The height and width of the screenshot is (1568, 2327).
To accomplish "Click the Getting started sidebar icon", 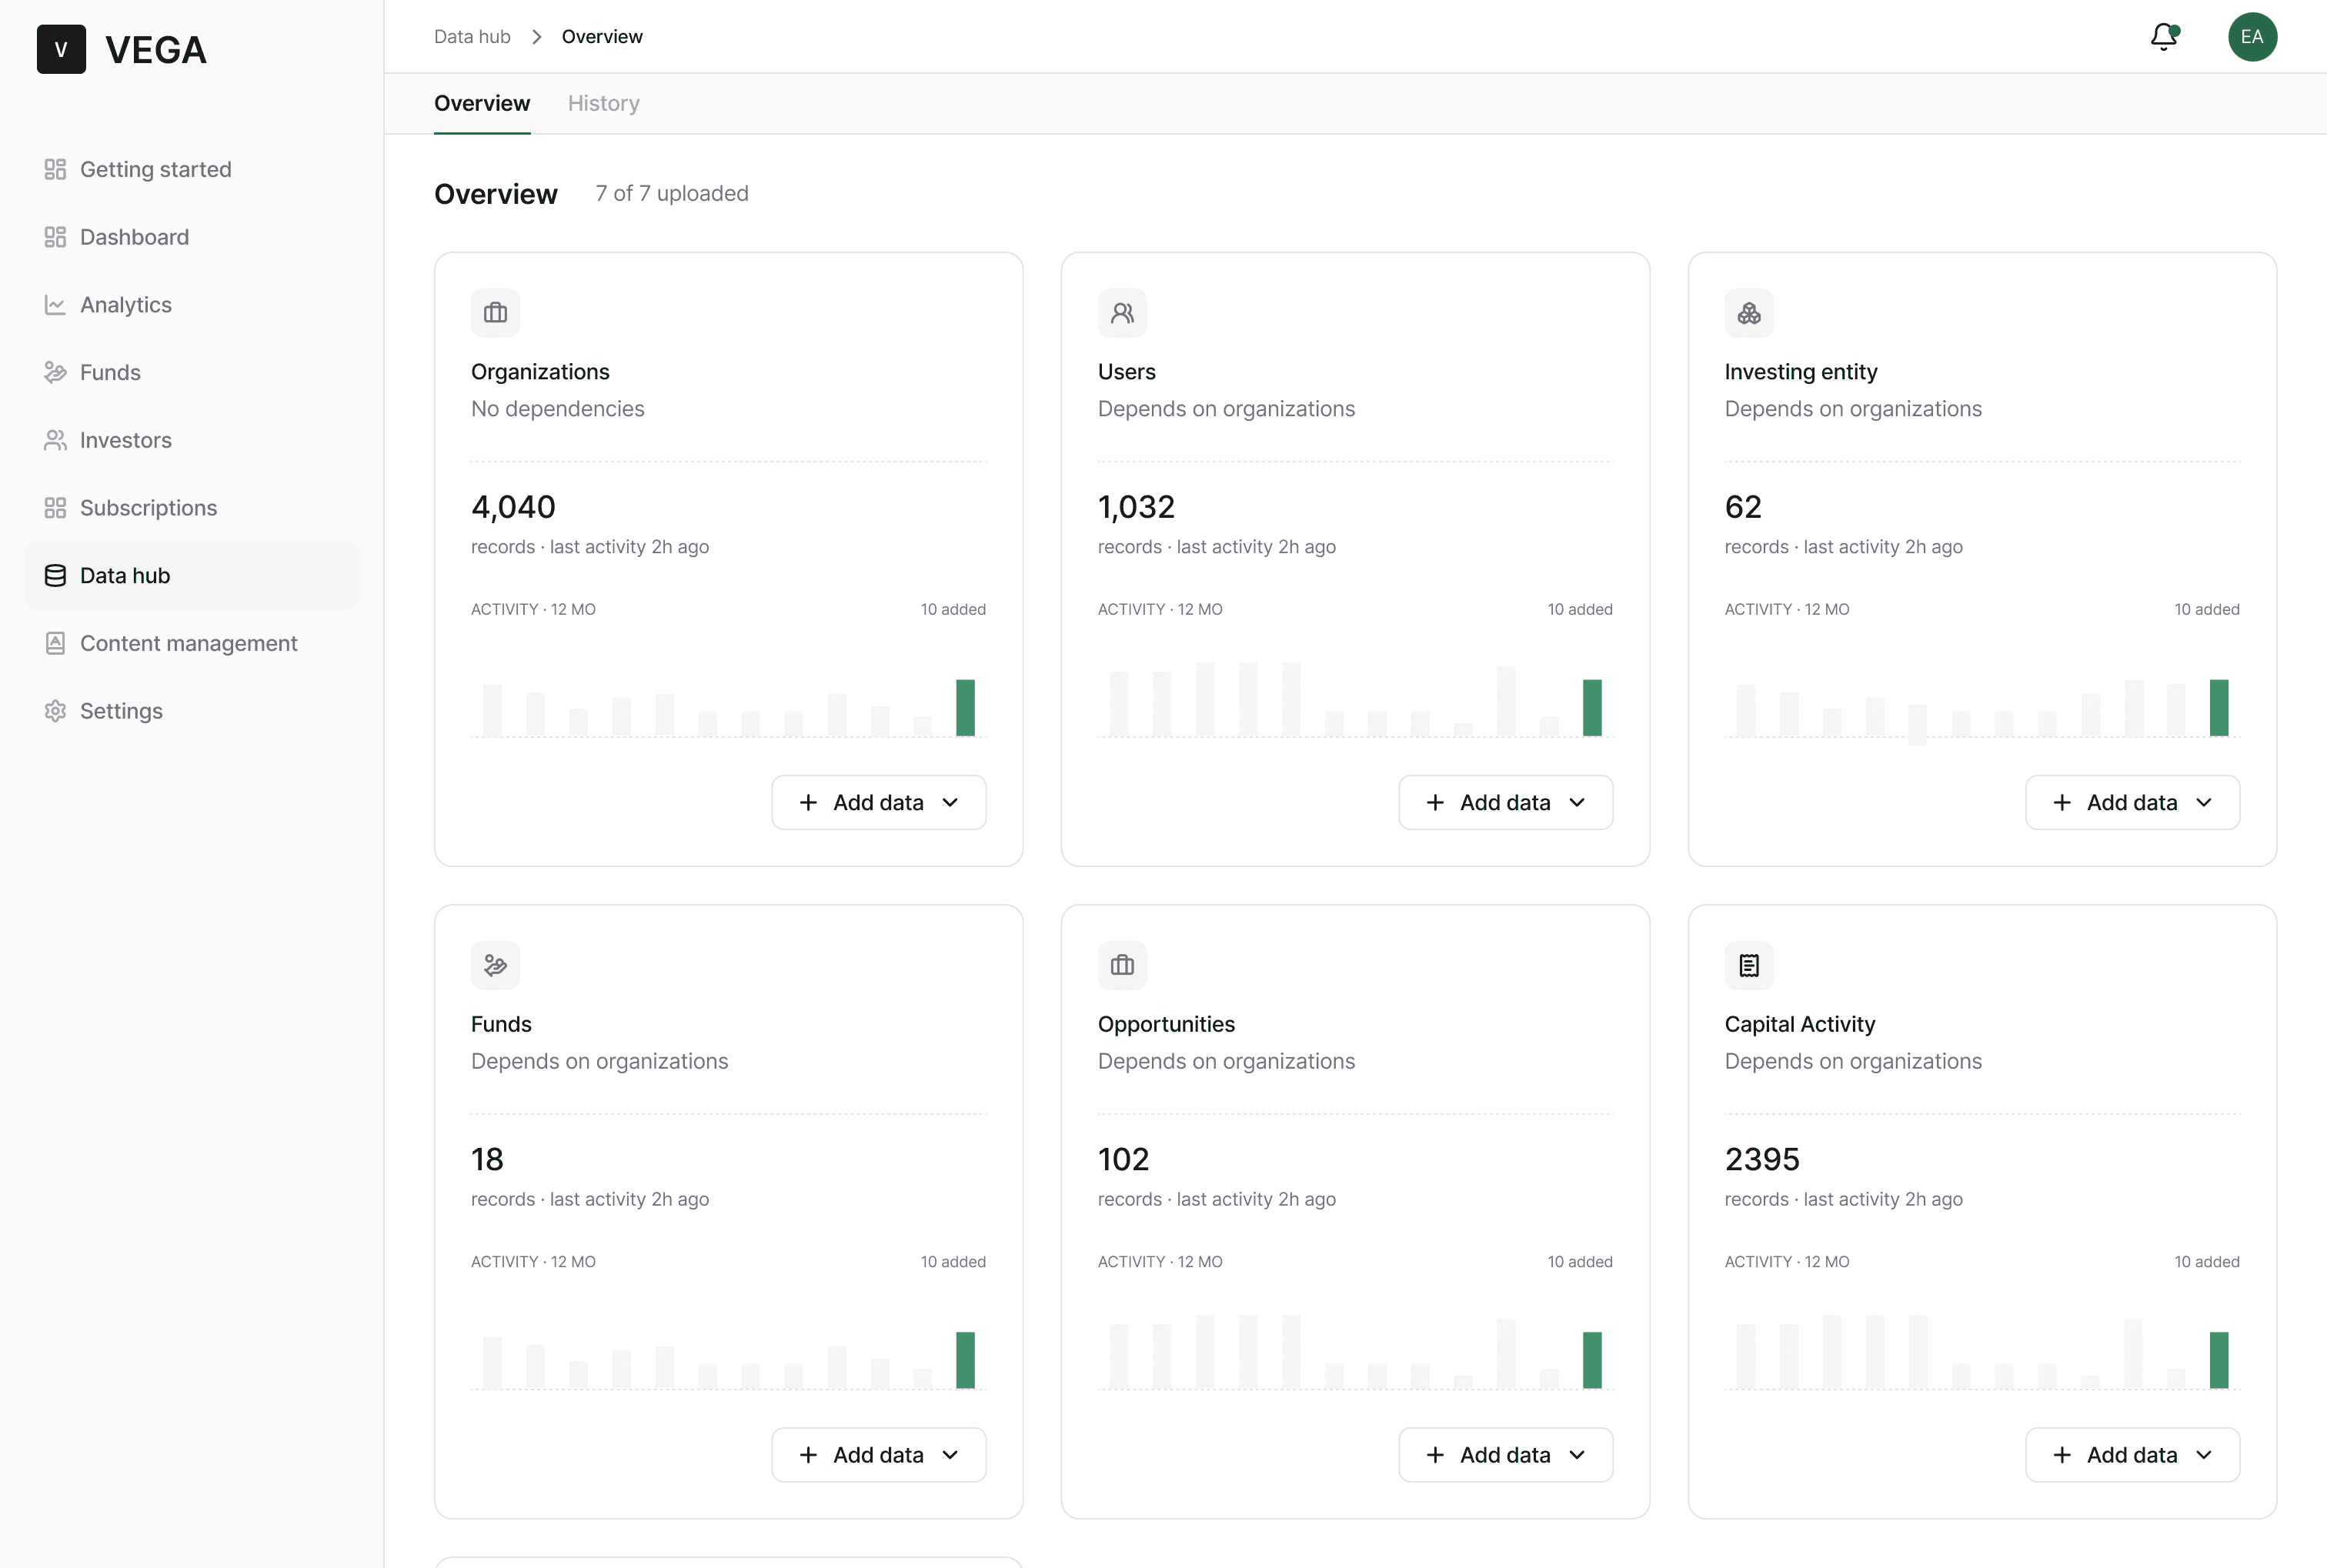I will (x=55, y=169).
